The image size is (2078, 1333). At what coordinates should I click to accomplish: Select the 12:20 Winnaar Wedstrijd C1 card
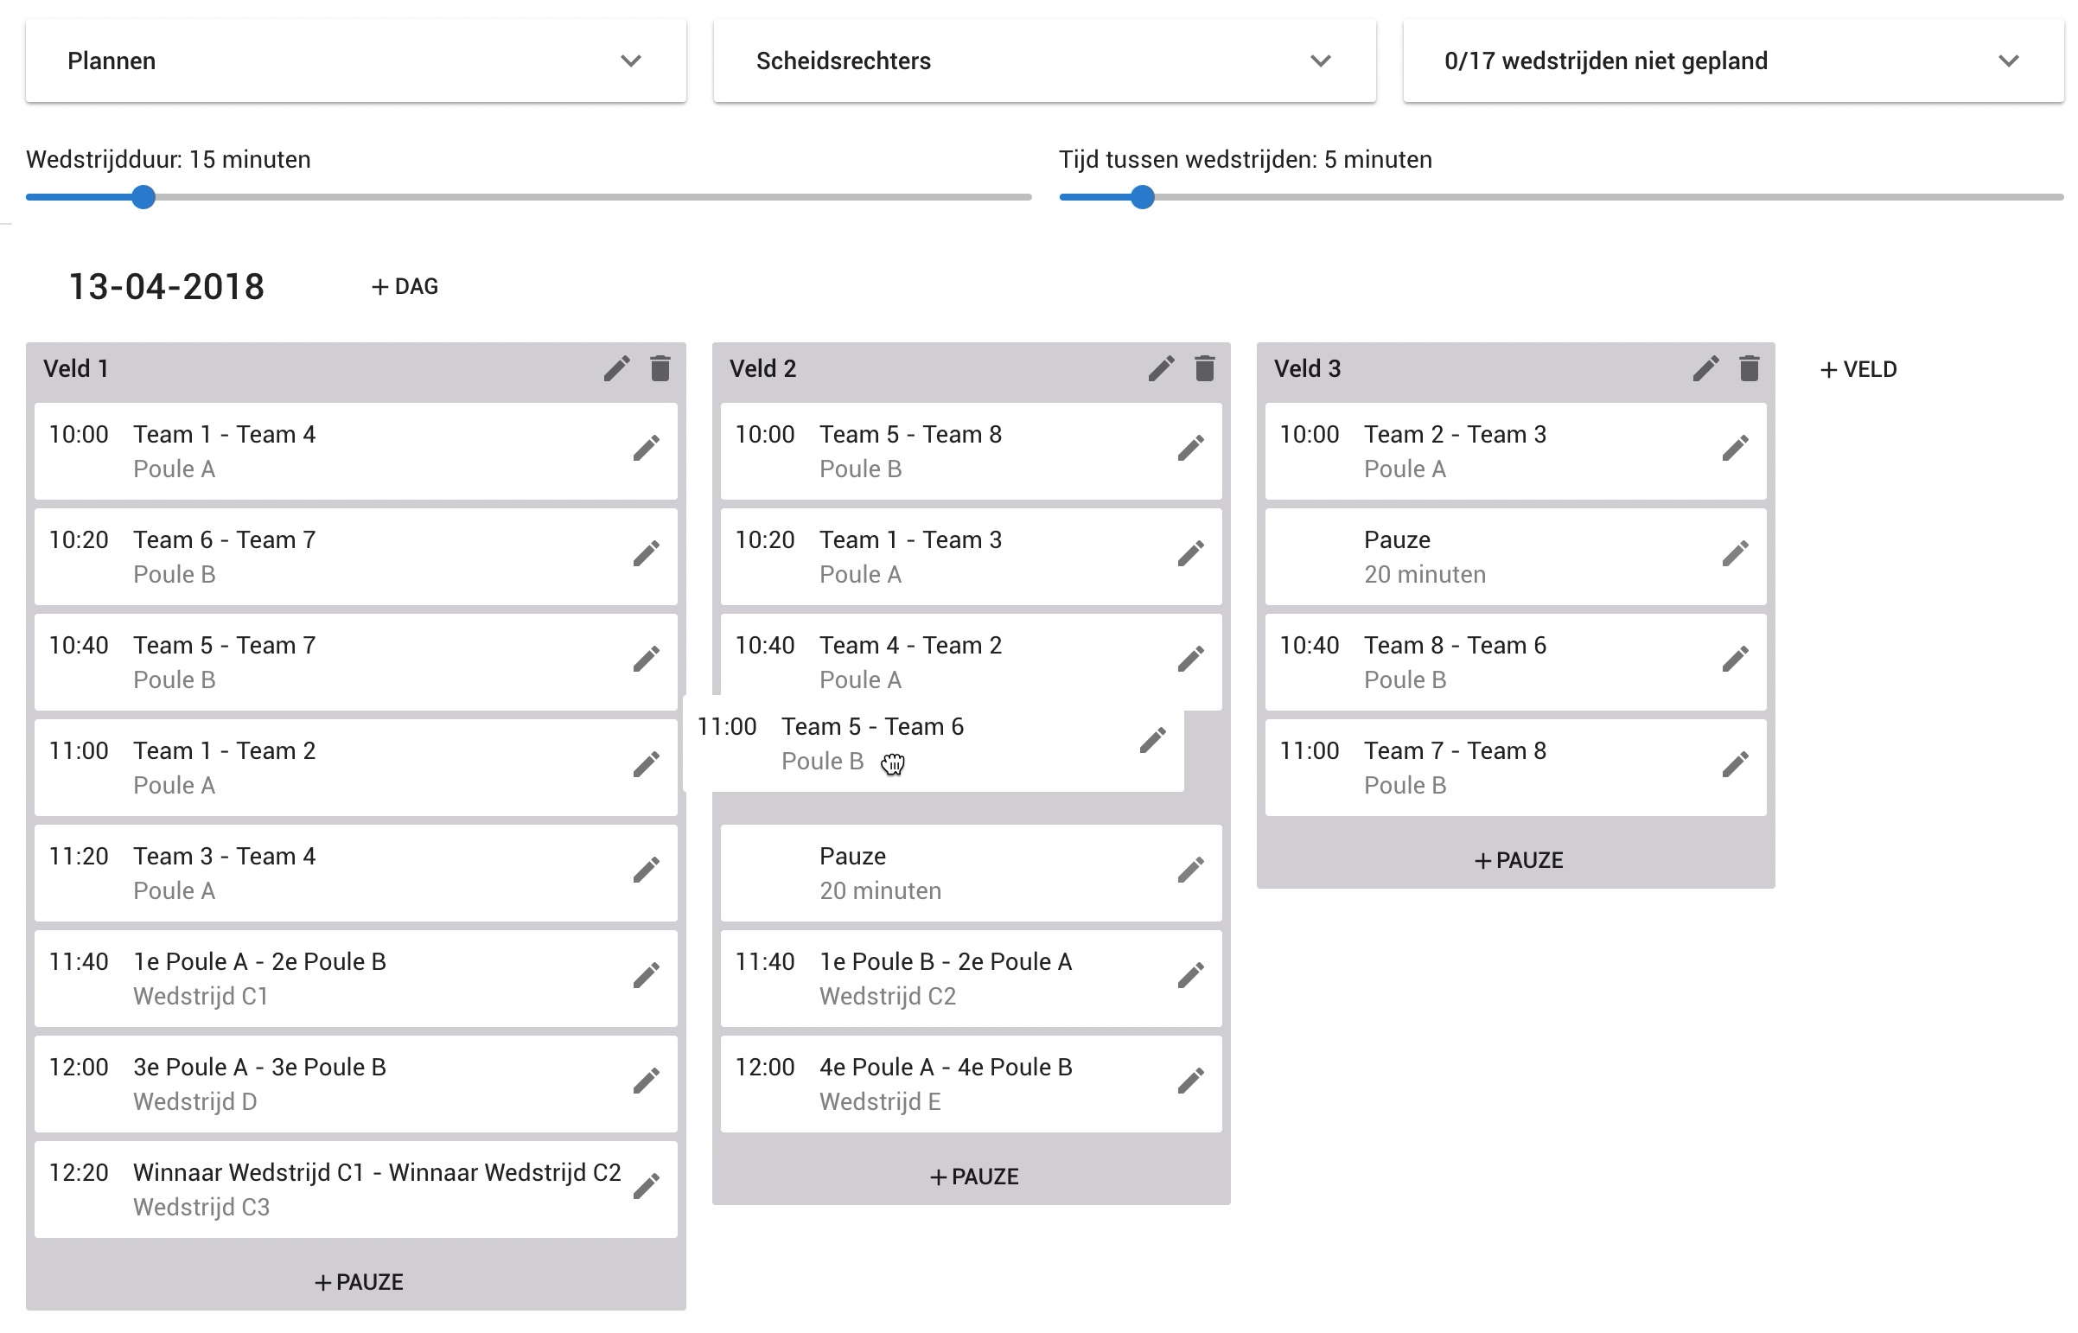pos(356,1189)
